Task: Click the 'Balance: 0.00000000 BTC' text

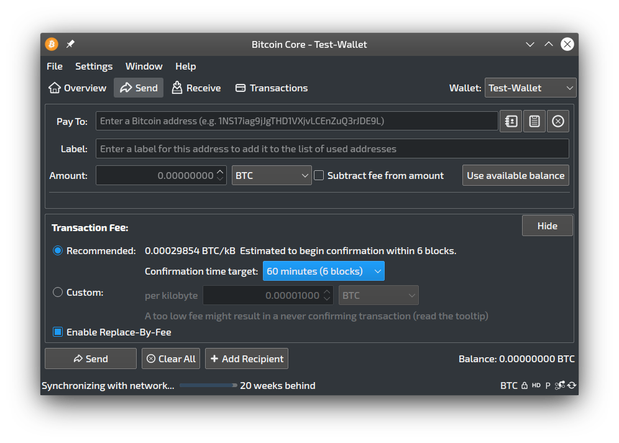Action: 516,359
